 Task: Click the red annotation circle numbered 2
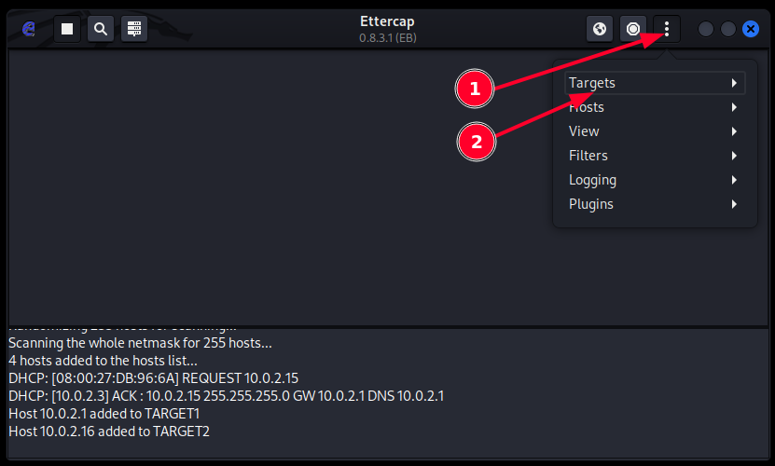(x=477, y=142)
